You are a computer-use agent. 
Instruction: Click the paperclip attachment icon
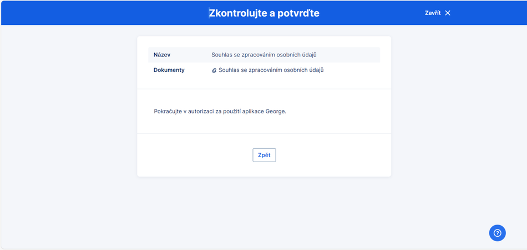tap(214, 70)
